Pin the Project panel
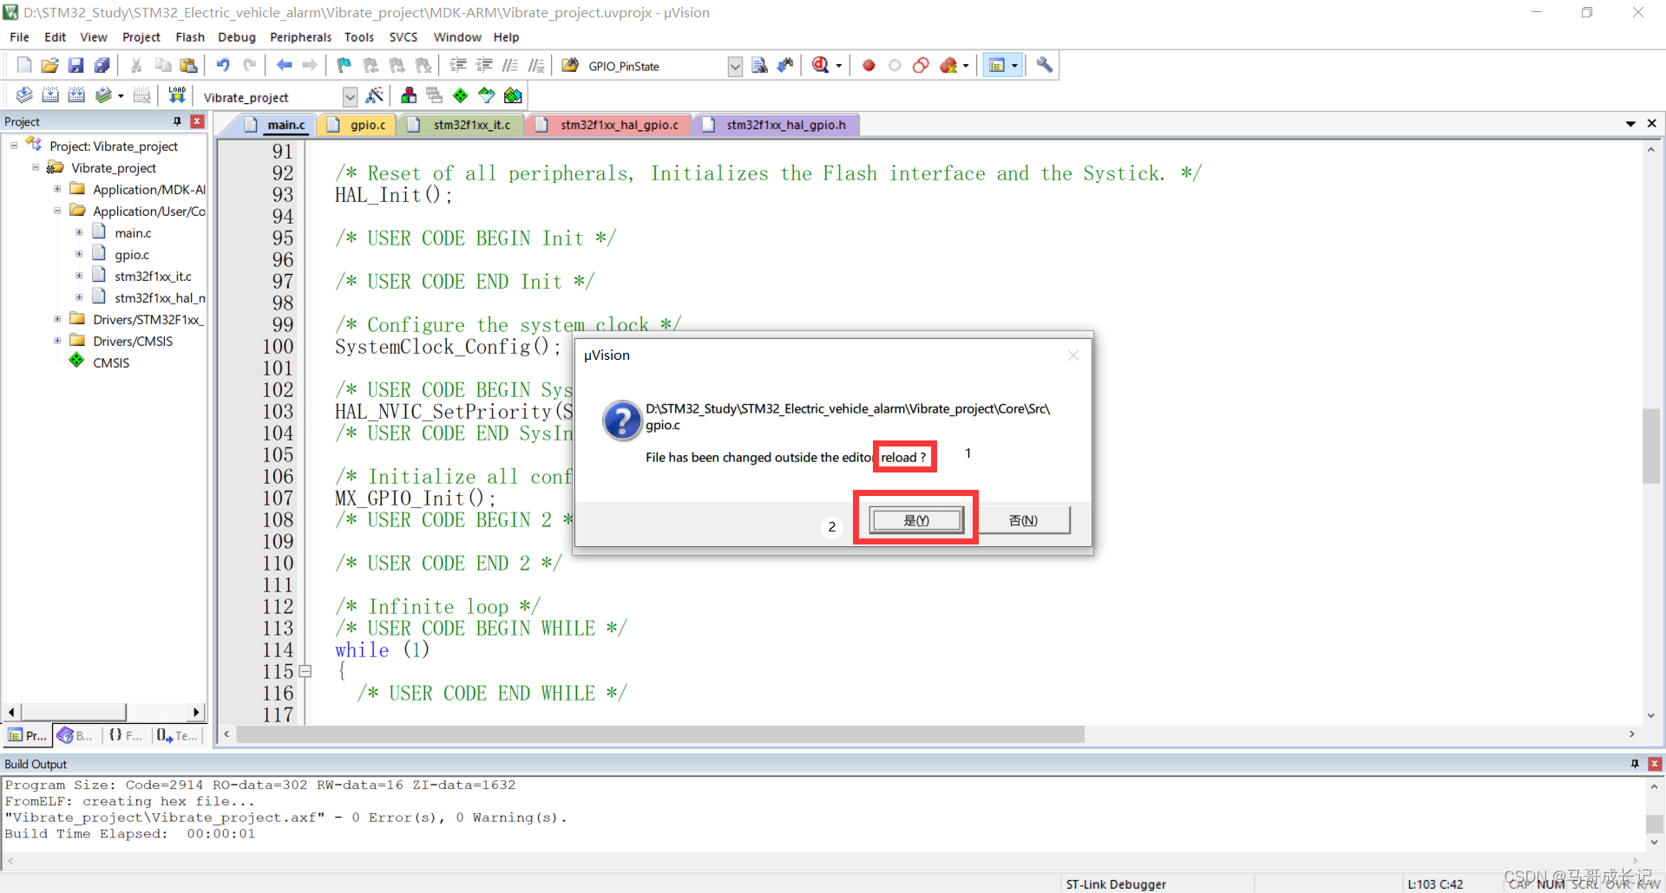1666x893 pixels. tap(177, 121)
